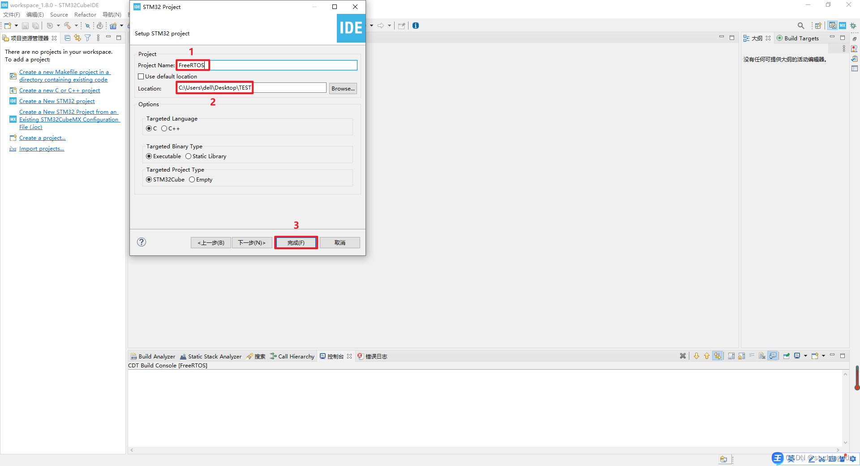Click Create a New STM32 project link
The width and height of the screenshot is (860, 466).
point(57,101)
